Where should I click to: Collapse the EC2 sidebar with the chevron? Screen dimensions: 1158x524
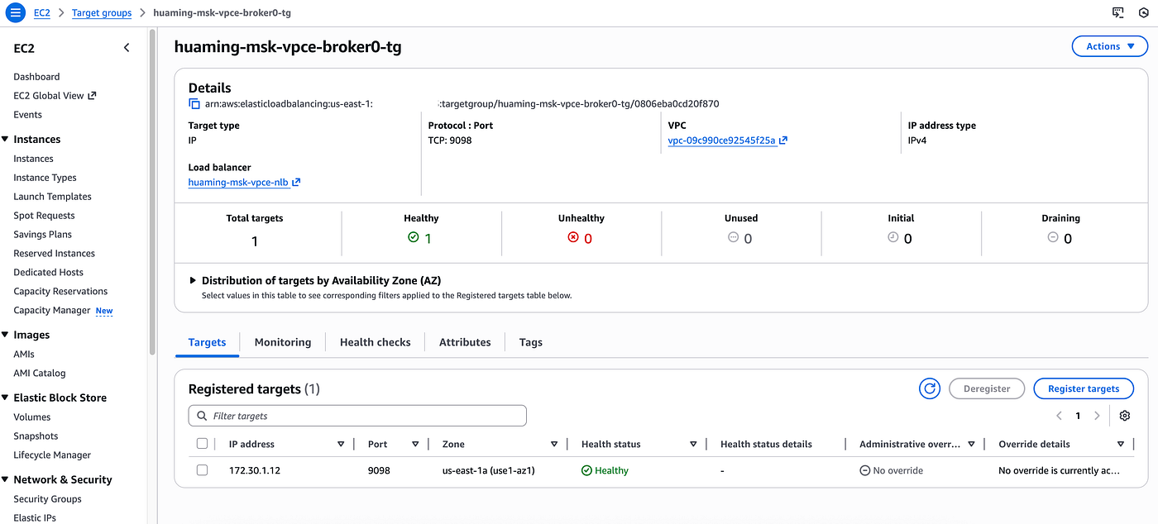127,48
